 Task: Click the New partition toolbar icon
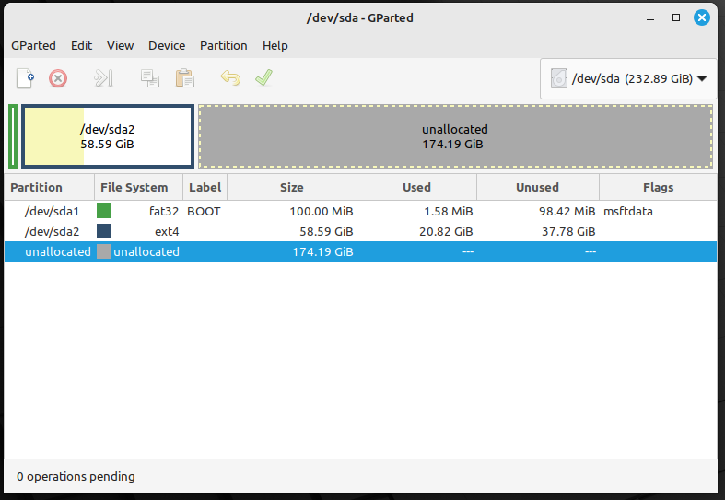pos(25,78)
